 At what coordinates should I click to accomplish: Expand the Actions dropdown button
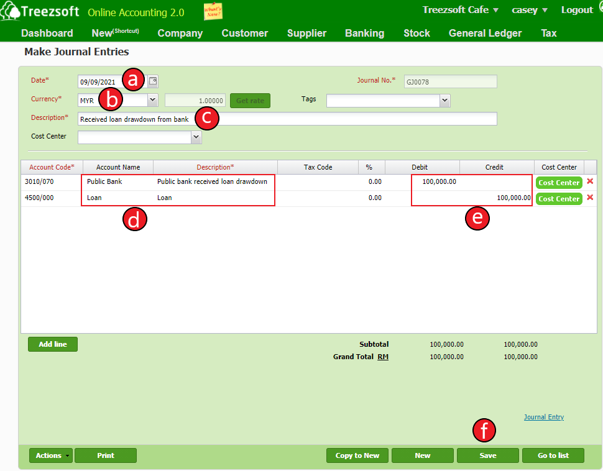click(51, 455)
